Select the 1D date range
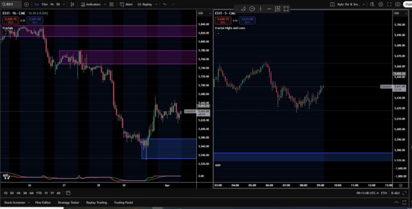This screenshot has width=412, height=209. click(x=6, y=193)
